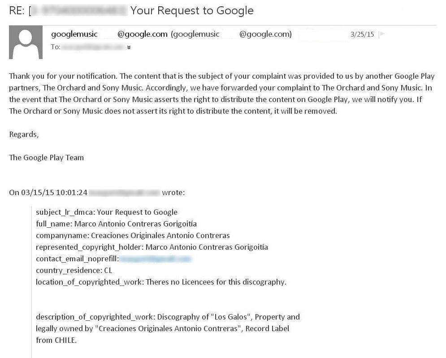Click the blurred recipient address after To:
446x358 pixels.
coord(93,47)
